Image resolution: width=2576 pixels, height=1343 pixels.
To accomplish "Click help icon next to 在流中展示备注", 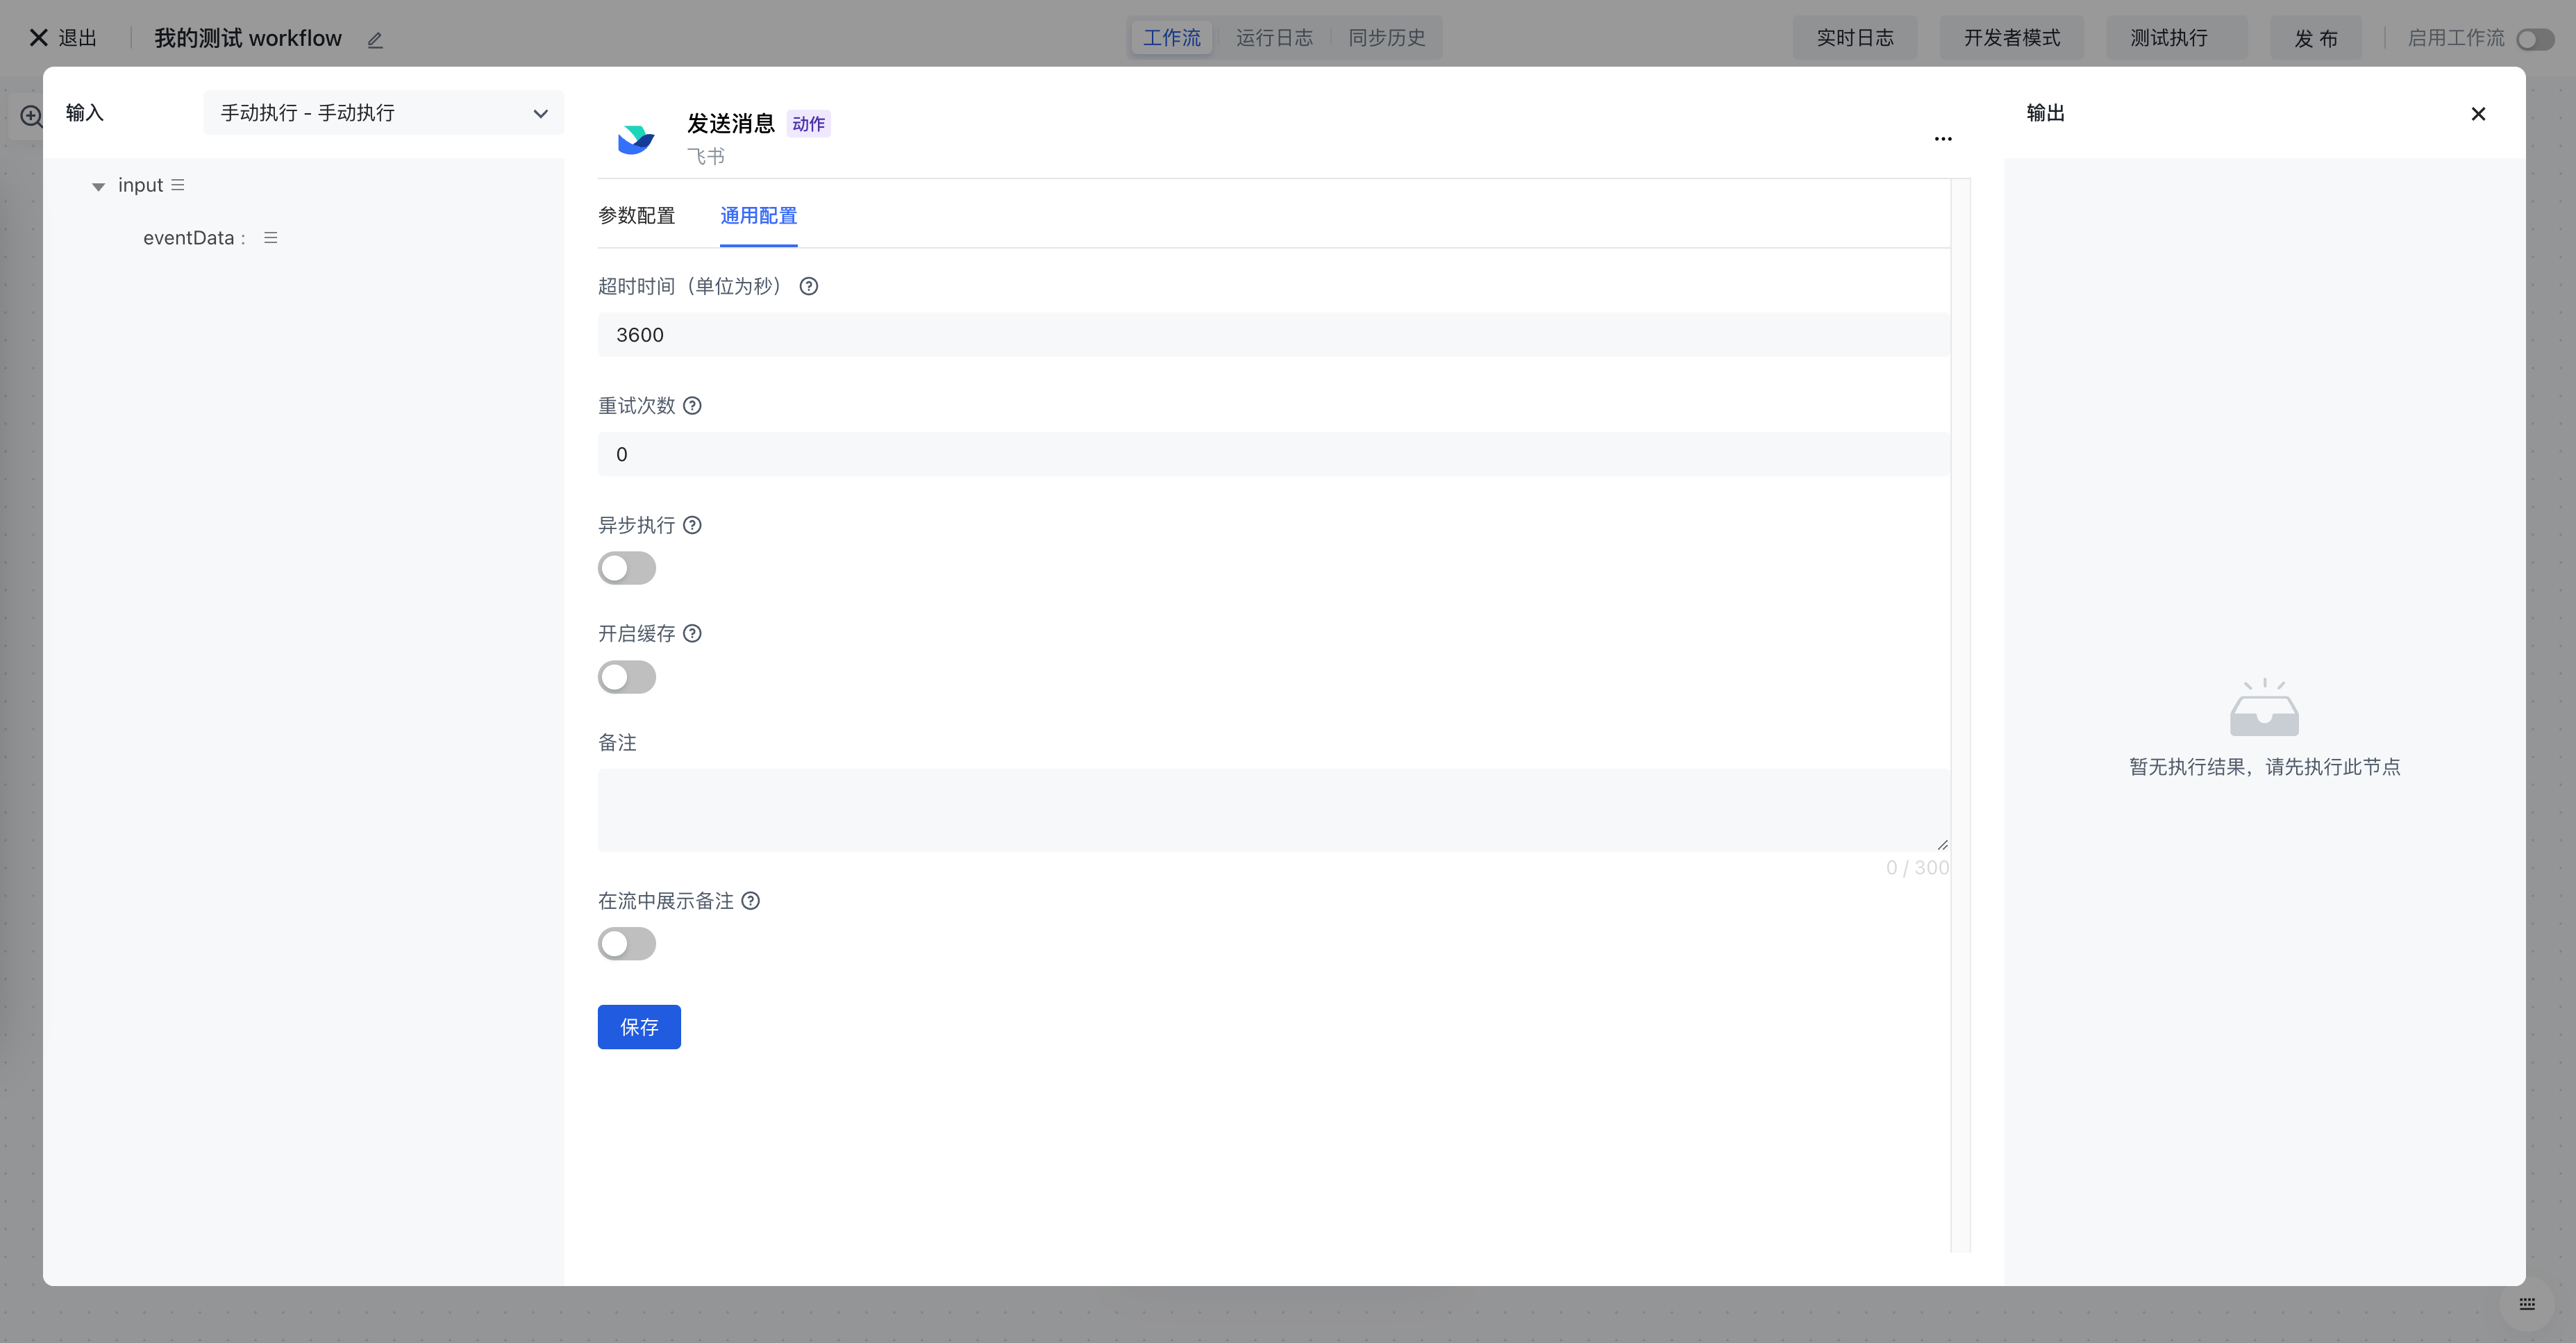I will click(x=750, y=900).
